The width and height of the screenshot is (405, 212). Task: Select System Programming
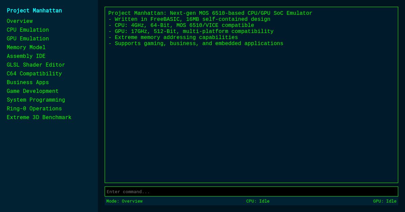[x=36, y=100]
